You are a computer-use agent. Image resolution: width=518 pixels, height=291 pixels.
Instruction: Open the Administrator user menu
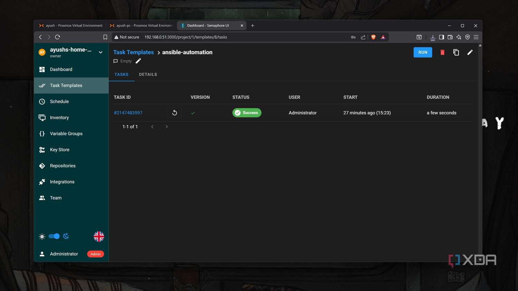coord(71,254)
